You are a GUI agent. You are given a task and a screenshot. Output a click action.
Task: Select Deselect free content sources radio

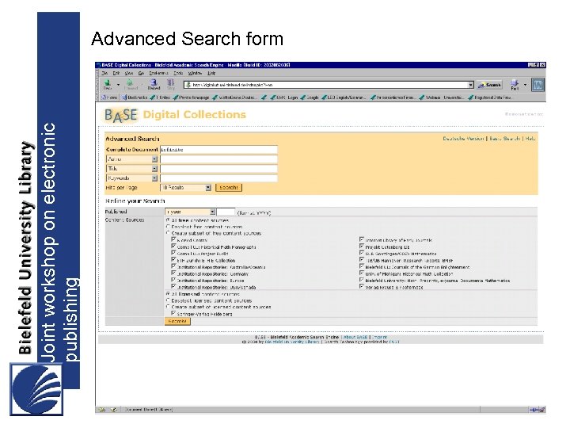[168, 227]
